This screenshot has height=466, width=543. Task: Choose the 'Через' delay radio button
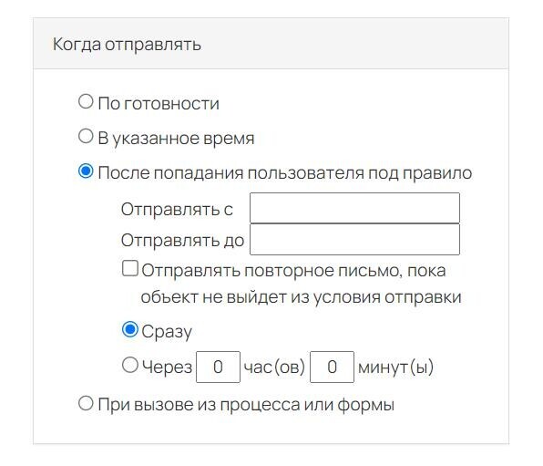pyautogui.click(x=130, y=365)
